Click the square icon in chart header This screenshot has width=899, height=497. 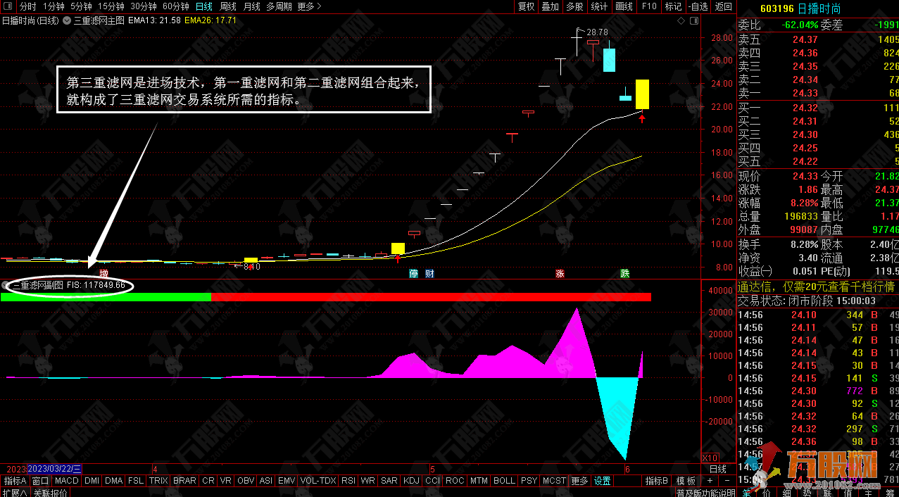(693, 21)
